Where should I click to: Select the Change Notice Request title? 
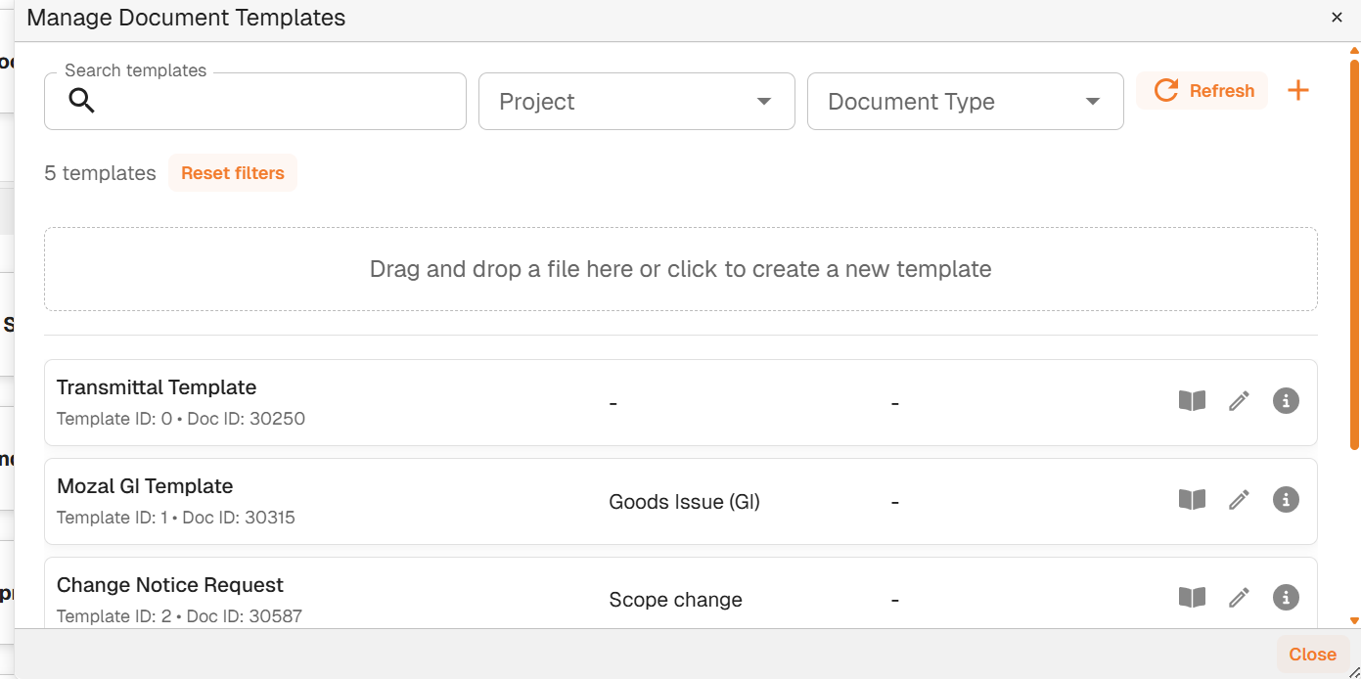click(170, 585)
